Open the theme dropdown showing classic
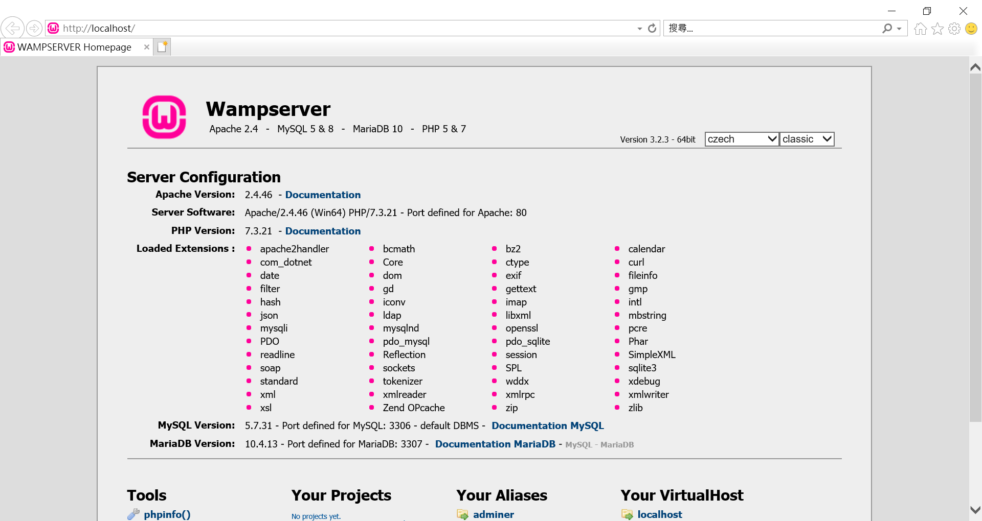 [x=807, y=139]
